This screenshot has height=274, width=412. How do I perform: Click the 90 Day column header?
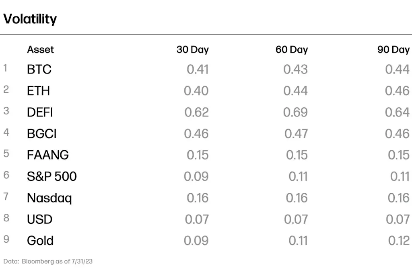coord(393,49)
